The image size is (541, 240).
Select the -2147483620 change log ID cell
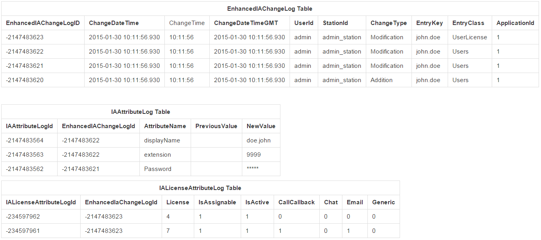25,80
